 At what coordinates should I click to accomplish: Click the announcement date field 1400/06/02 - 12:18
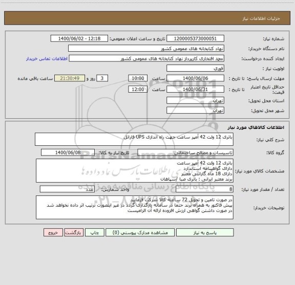click(79, 38)
